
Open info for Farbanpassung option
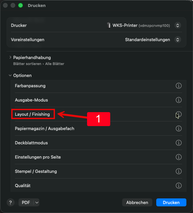coord(178,86)
